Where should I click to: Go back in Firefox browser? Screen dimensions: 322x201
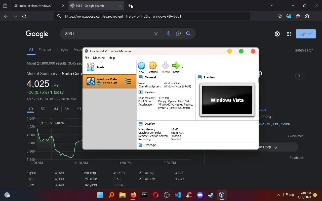pyautogui.click(x=6, y=16)
